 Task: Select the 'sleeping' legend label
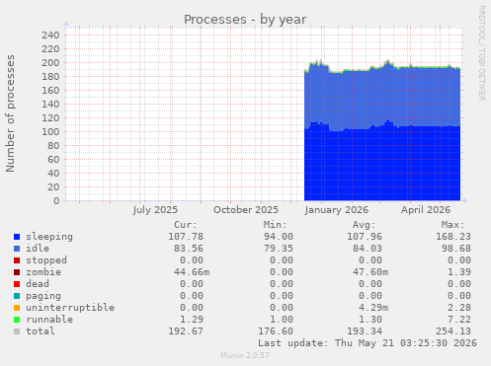coord(49,237)
